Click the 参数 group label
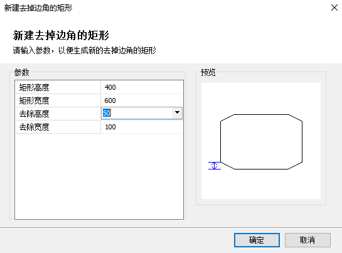 tap(21, 72)
